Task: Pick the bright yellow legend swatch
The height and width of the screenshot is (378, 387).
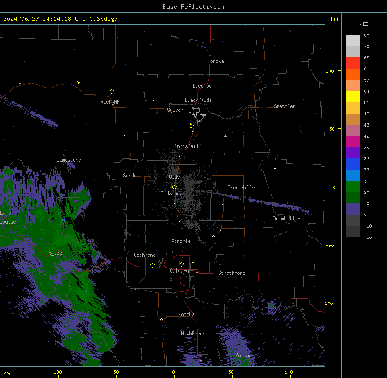Action: tap(353, 97)
